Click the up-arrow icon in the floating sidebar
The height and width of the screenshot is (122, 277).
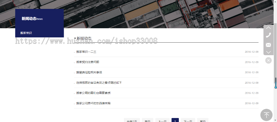268,28
